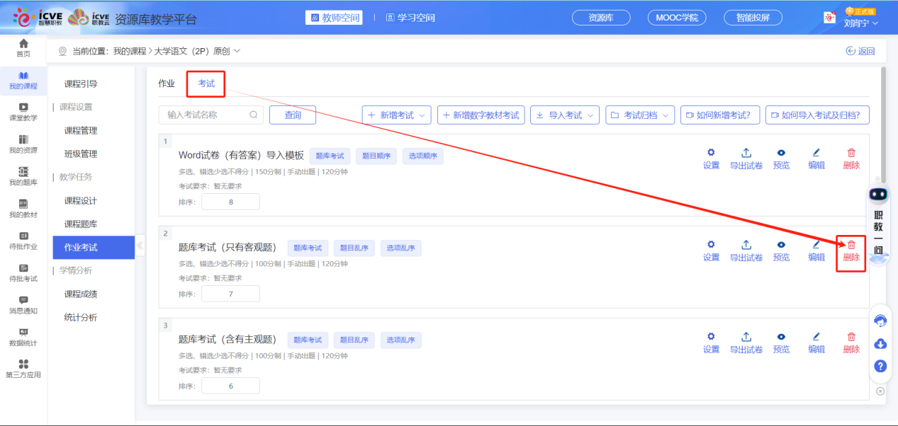Viewport: 898px width, 426px height.
Task: Select 课程设计 in the course menu
Action: [x=81, y=201]
